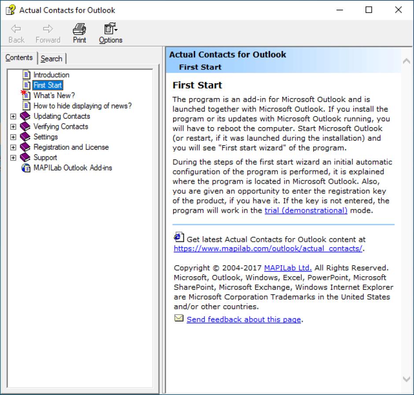Switch to the Contents tab
Image resolution: width=414 pixels, height=395 pixels.
(x=19, y=58)
